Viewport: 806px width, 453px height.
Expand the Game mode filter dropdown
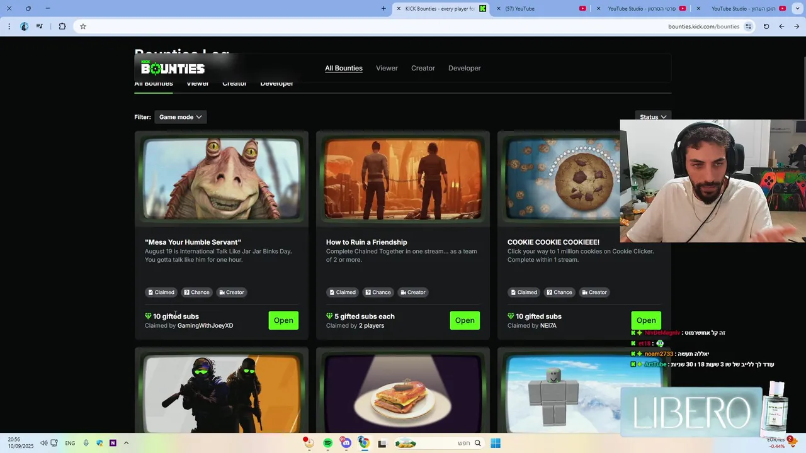(x=180, y=117)
